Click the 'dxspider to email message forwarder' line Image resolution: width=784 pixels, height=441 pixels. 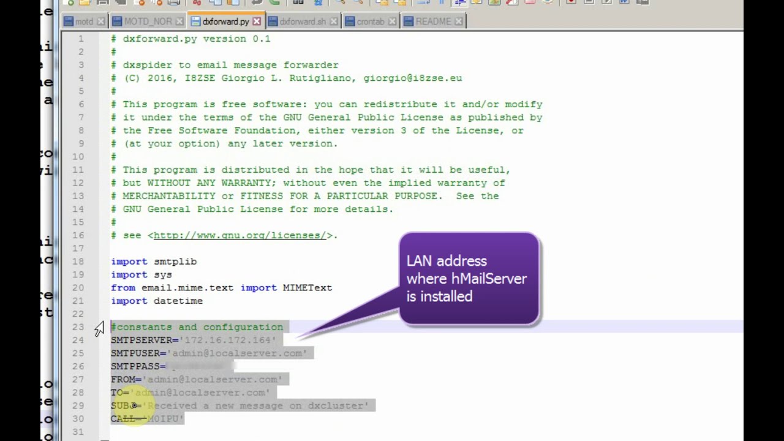click(225, 65)
